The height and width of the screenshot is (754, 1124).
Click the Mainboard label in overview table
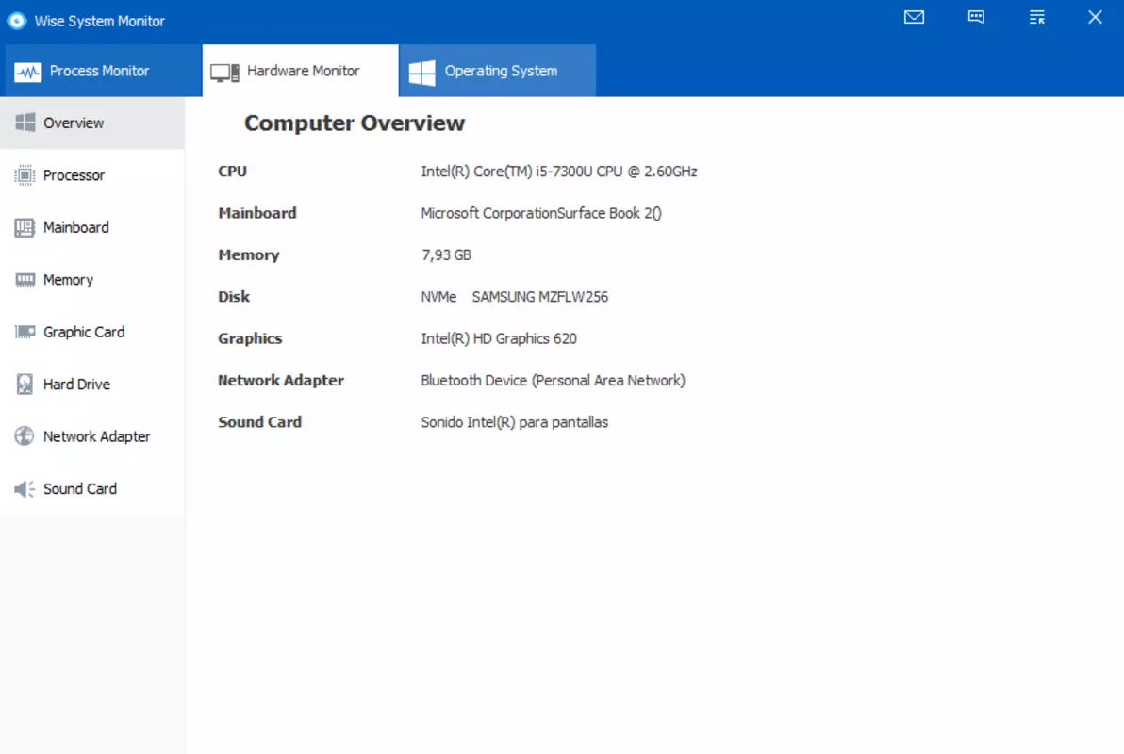coord(257,213)
